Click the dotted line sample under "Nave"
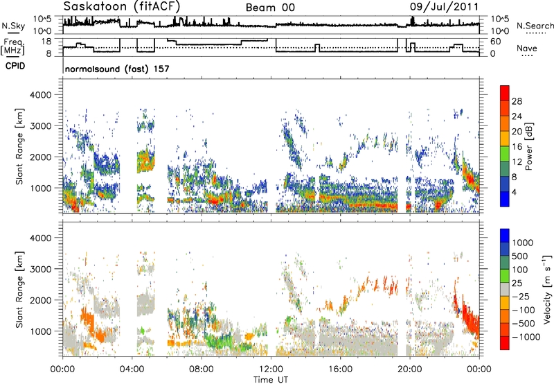This screenshot has width=554, height=384. [x=527, y=56]
